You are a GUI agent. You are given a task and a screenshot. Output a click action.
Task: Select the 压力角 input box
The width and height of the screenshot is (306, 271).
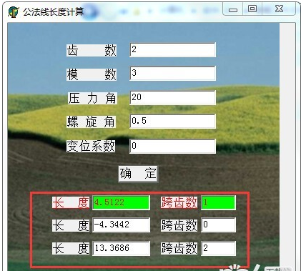[173, 97]
